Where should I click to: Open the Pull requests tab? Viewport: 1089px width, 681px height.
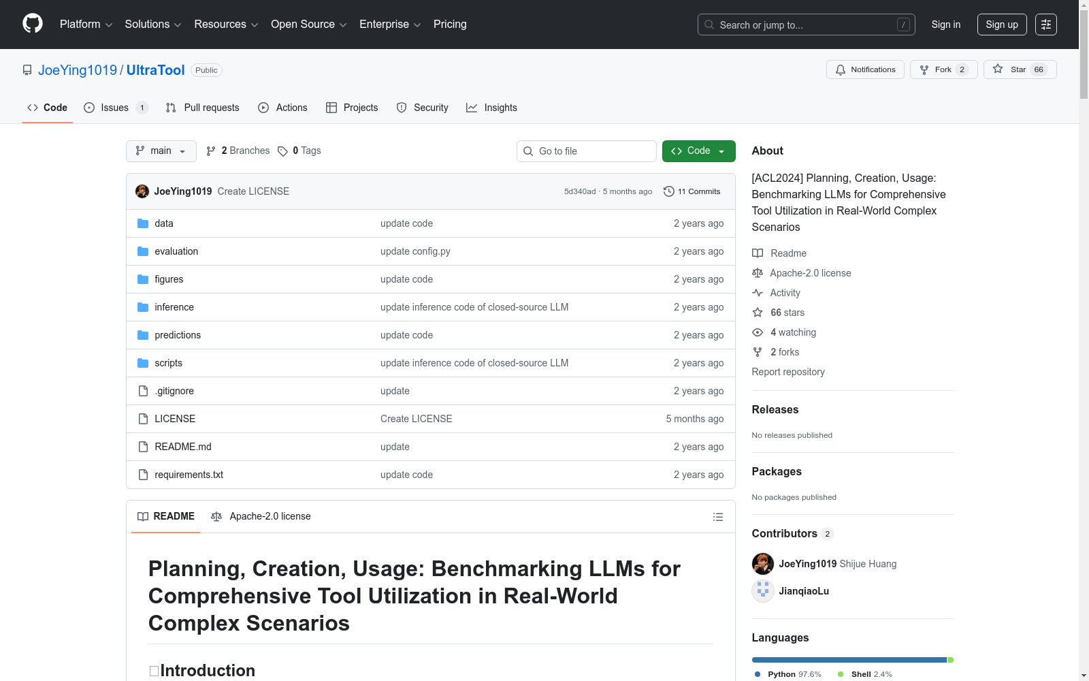pyautogui.click(x=203, y=108)
